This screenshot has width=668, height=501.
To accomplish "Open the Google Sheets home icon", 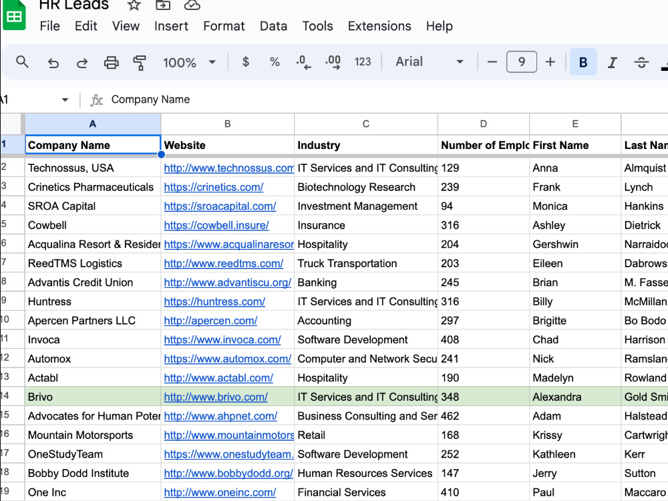I will point(14,15).
